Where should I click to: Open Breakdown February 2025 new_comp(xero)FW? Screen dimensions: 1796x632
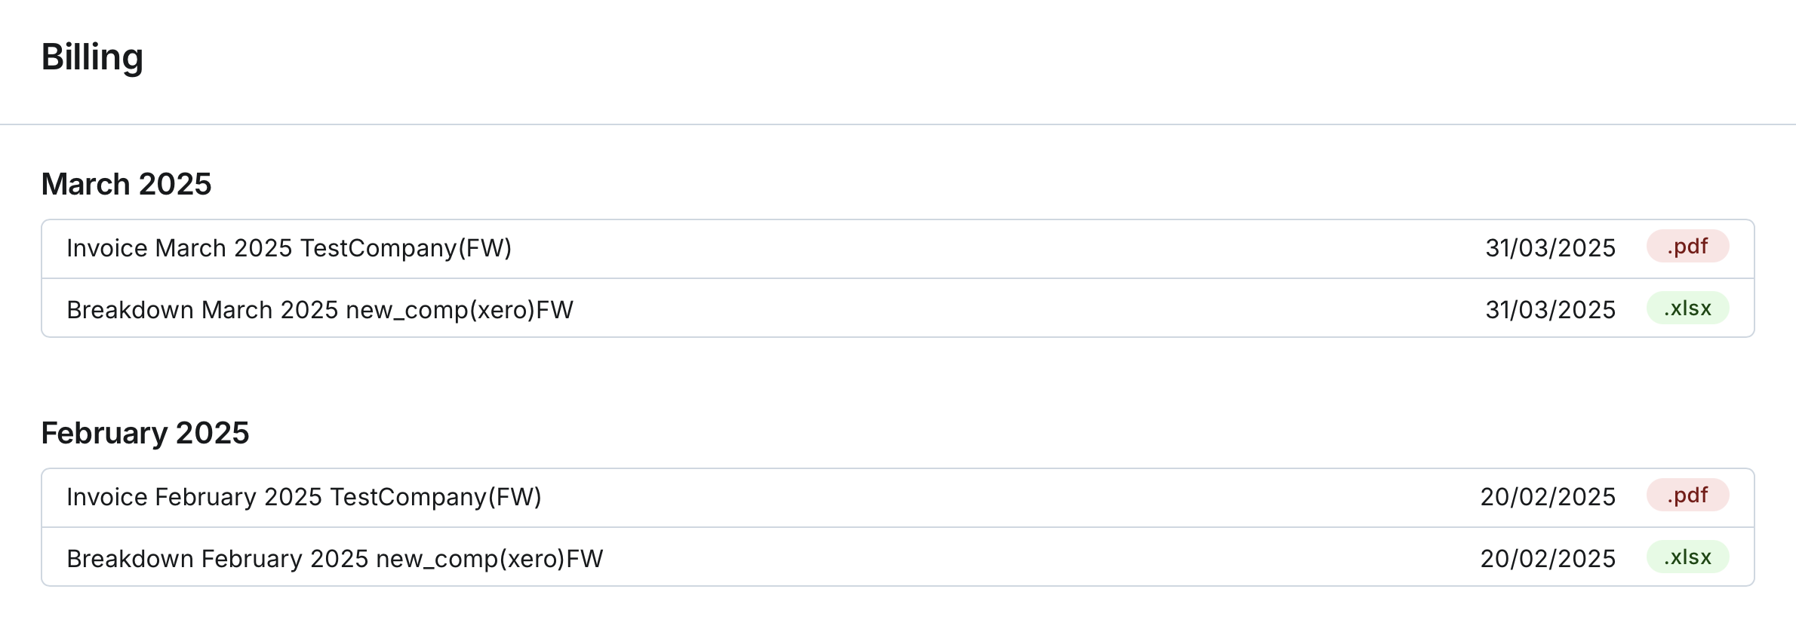[x=335, y=559]
